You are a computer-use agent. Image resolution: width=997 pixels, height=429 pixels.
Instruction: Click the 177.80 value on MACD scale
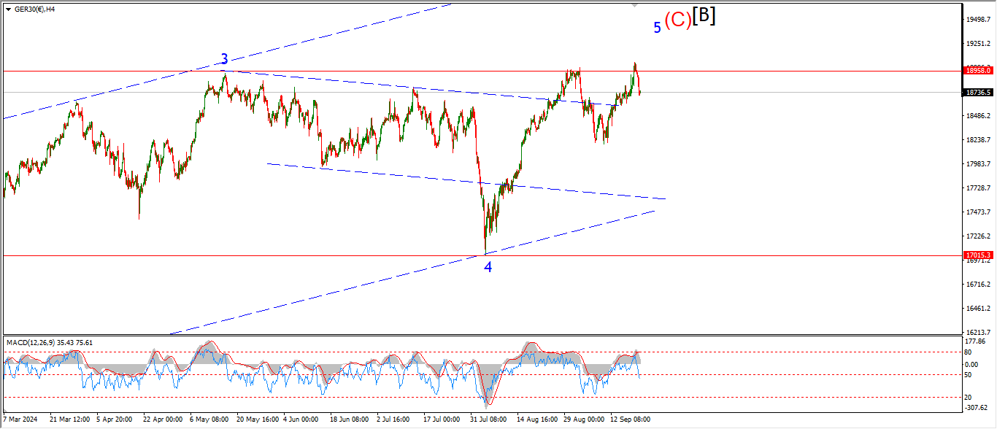(977, 341)
